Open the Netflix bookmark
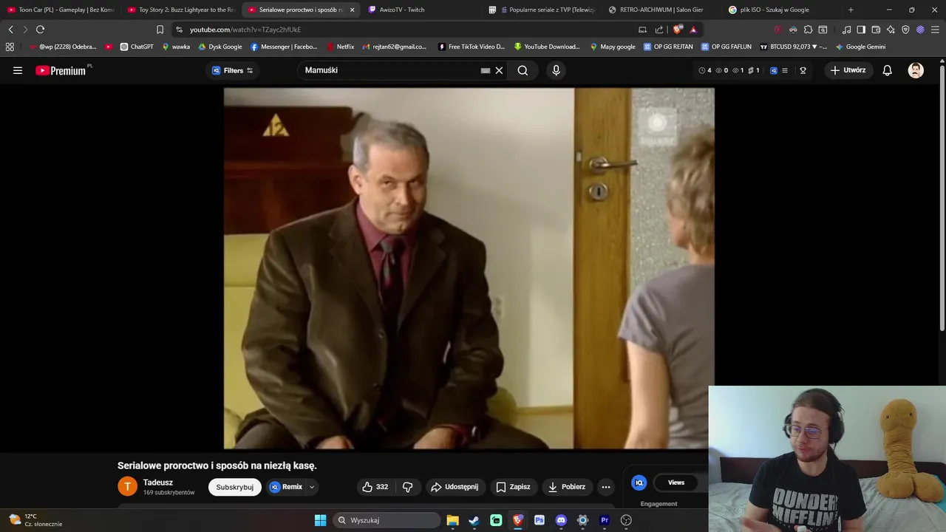946x532 pixels. [x=340, y=47]
